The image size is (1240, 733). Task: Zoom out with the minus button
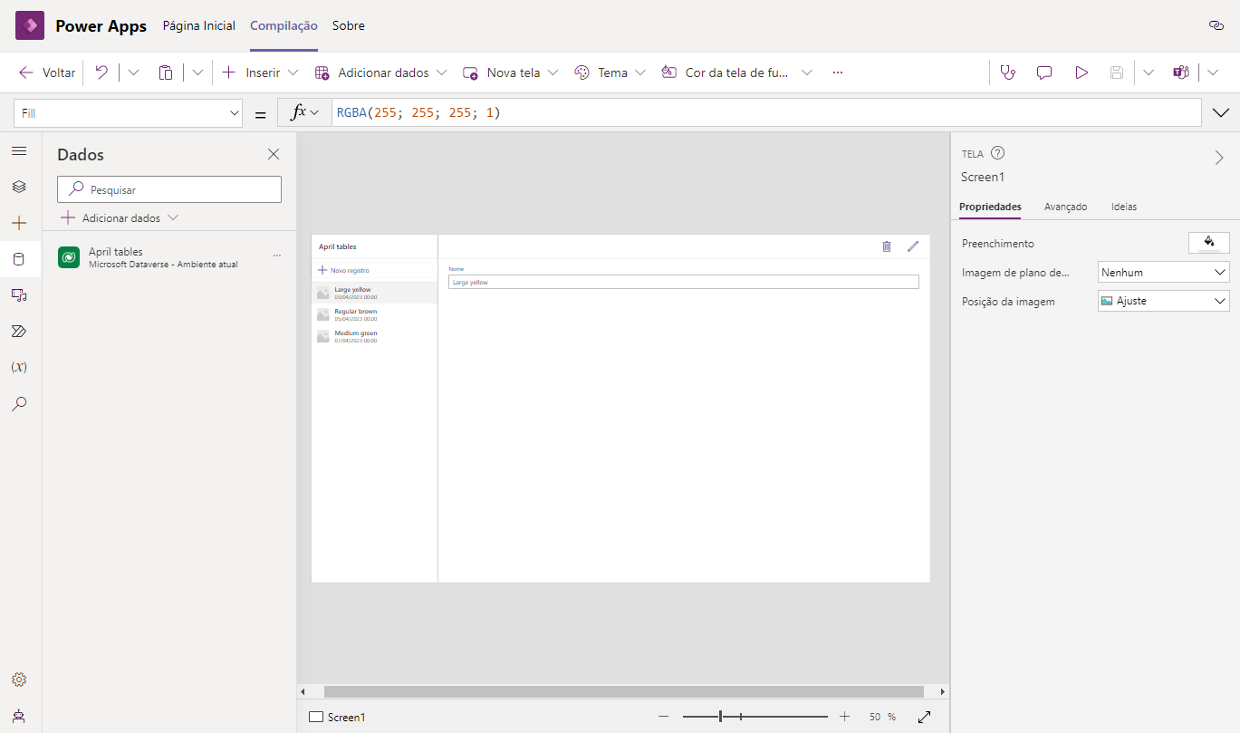coord(663,717)
